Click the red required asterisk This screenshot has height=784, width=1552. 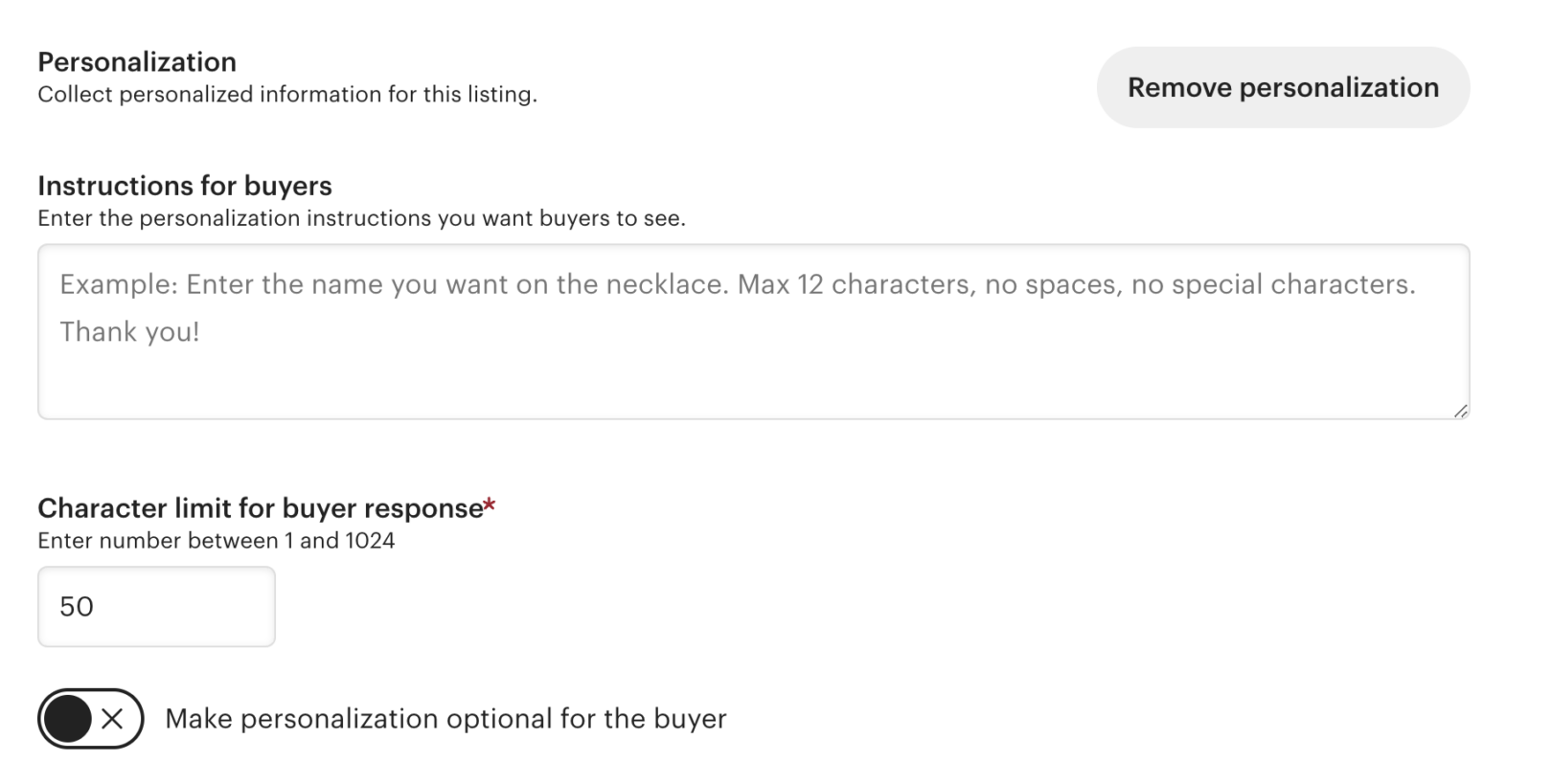click(490, 504)
